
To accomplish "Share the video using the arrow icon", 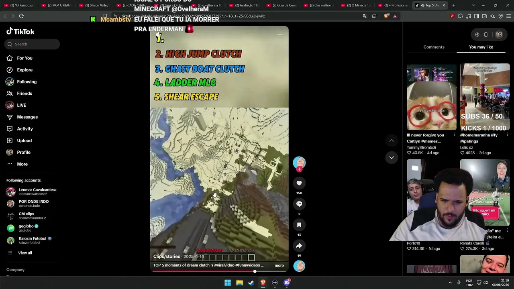I will click(x=299, y=246).
